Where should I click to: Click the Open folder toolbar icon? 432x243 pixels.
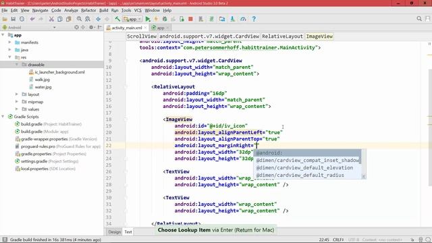5,19
